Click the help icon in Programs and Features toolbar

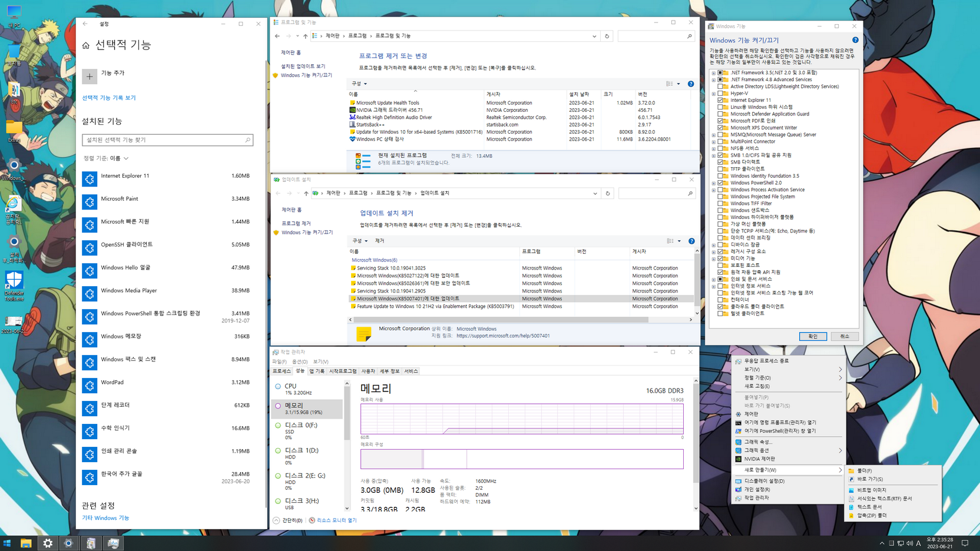click(691, 84)
